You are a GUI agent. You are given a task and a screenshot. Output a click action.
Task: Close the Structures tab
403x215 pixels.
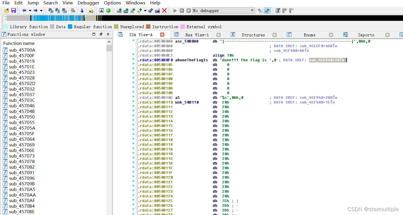point(275,35)
